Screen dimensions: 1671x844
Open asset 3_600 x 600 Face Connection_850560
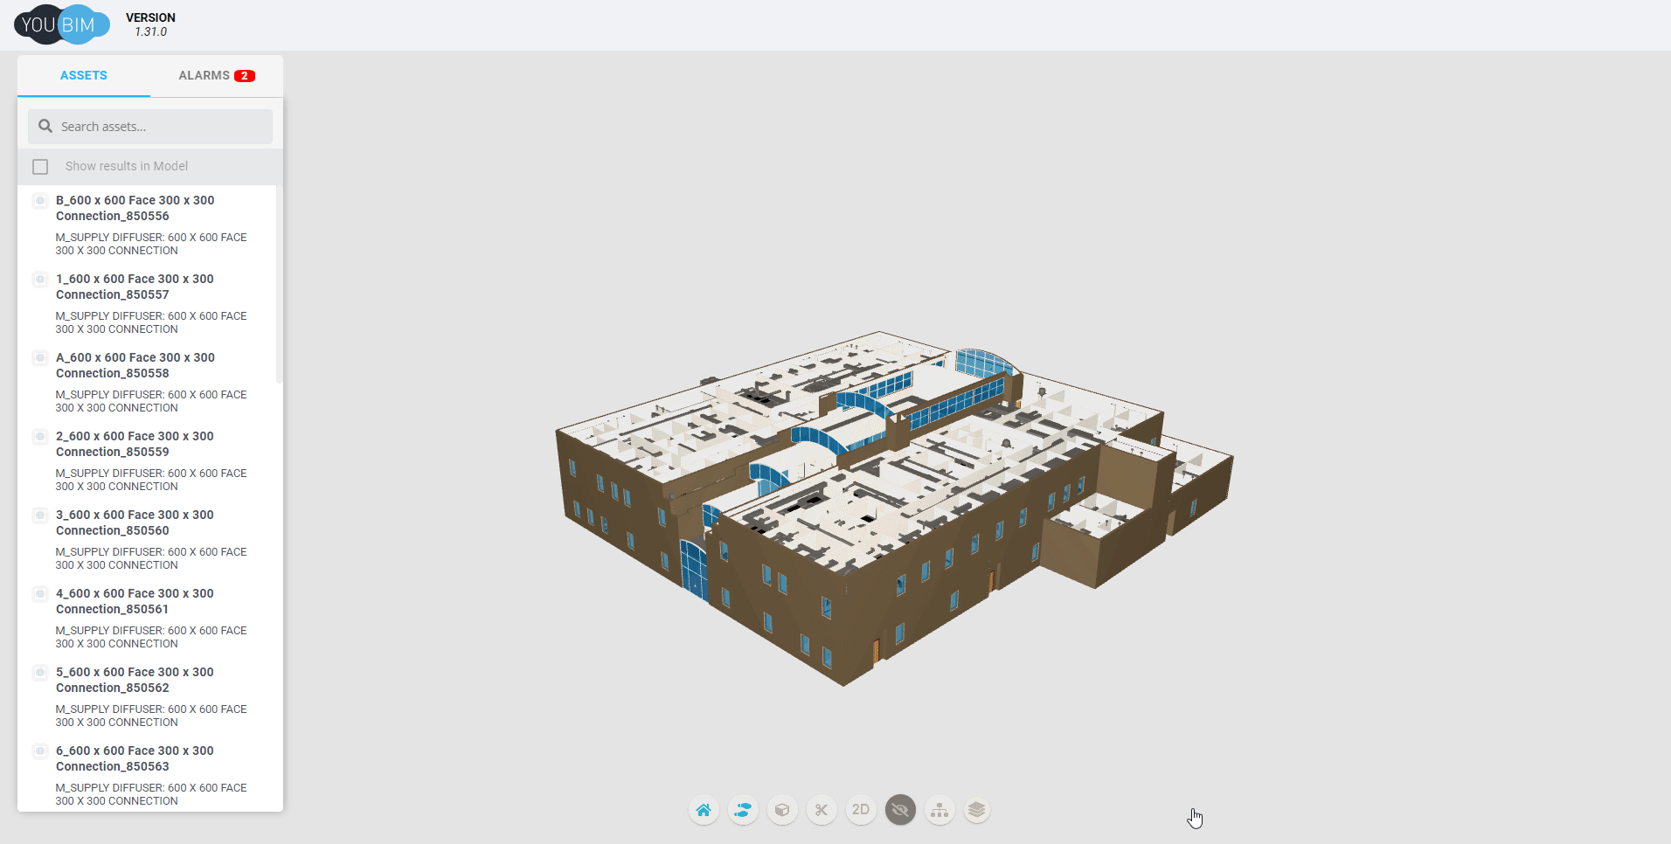pyautogui.click(x=135, y=522)
